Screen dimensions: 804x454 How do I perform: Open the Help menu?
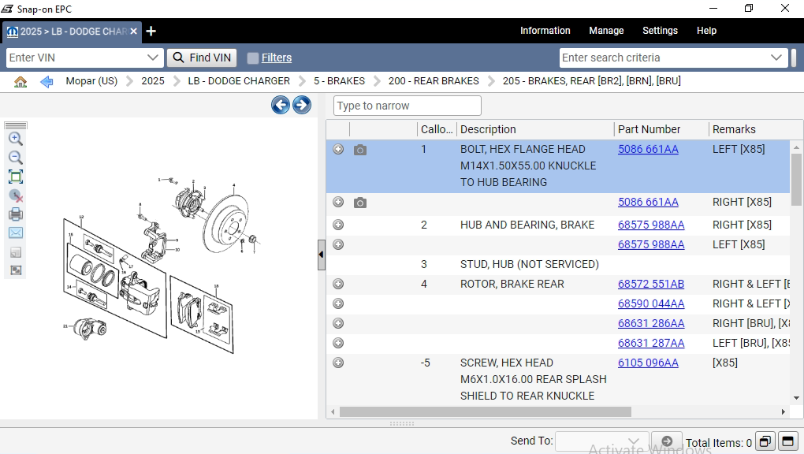(x=706, y=31)
